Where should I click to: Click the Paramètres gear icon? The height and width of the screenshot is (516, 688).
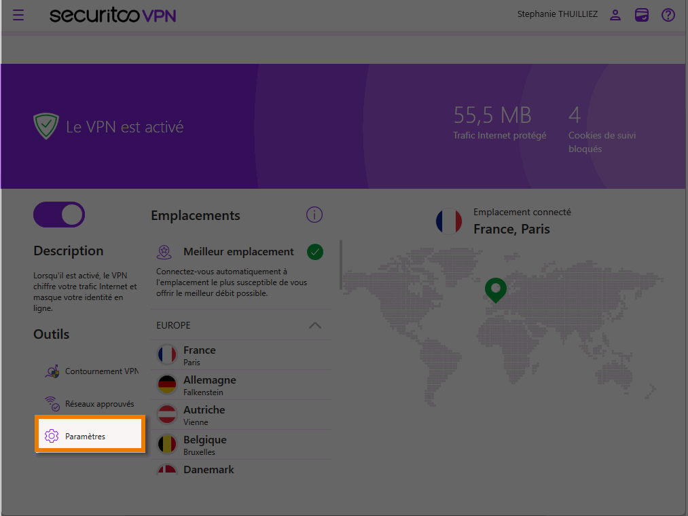coord(52,436)
